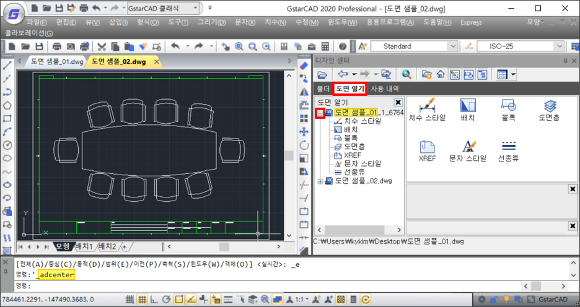This screenshot has height=307, width=580.
Task: Collapse the 도면 샘플_01 tree node
Action: (x=320, y=113)
